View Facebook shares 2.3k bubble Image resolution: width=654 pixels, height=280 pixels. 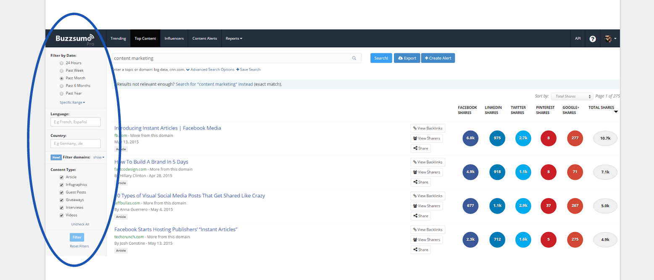tap(471, 239)
